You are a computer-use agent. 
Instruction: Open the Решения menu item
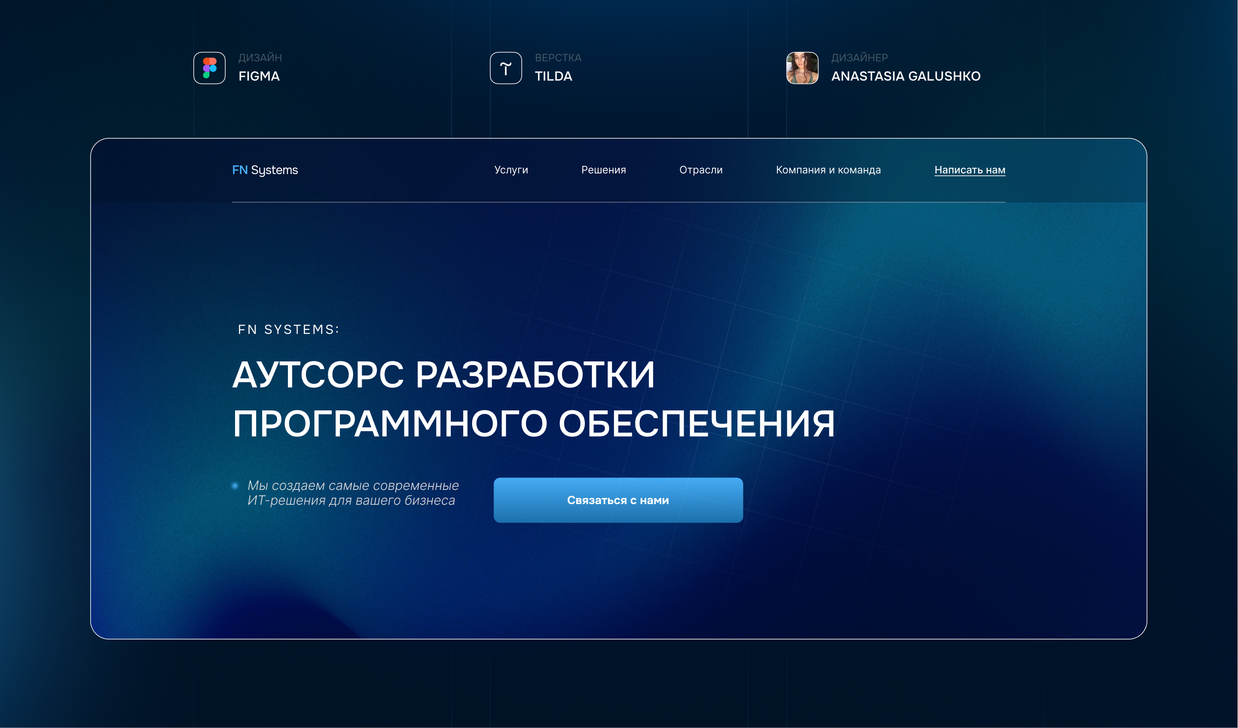603,170
